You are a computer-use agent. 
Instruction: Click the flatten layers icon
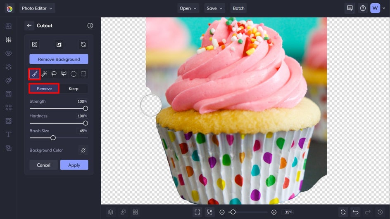click(x=123, y=212)
